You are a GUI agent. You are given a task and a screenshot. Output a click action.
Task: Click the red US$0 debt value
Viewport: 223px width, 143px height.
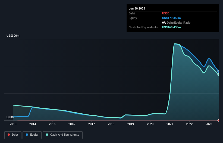[166, 13]
